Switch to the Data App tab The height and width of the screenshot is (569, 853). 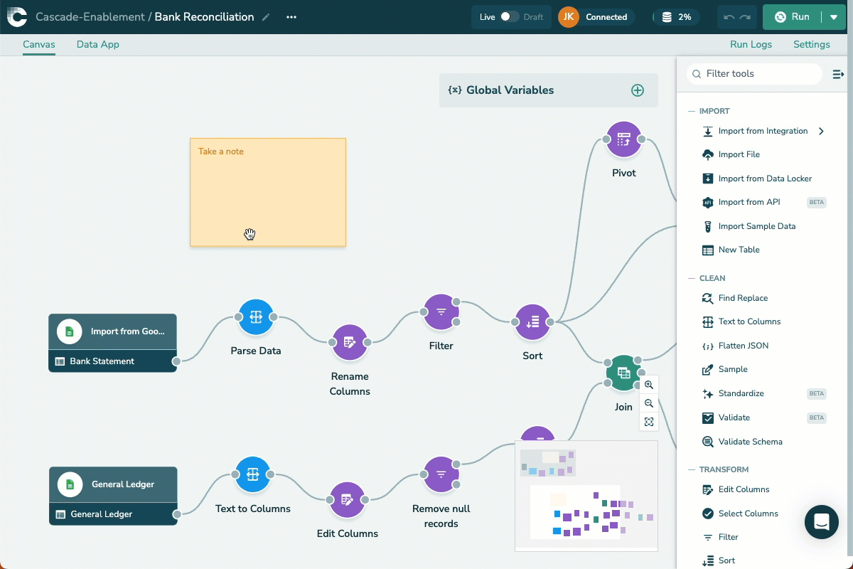(98, 44)
